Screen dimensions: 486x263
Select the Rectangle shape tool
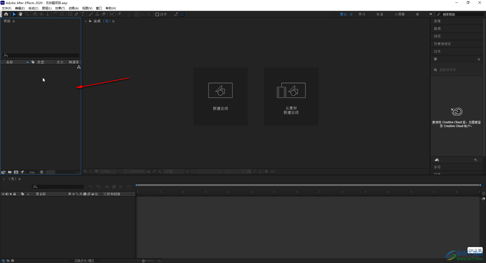pos(70,14)
